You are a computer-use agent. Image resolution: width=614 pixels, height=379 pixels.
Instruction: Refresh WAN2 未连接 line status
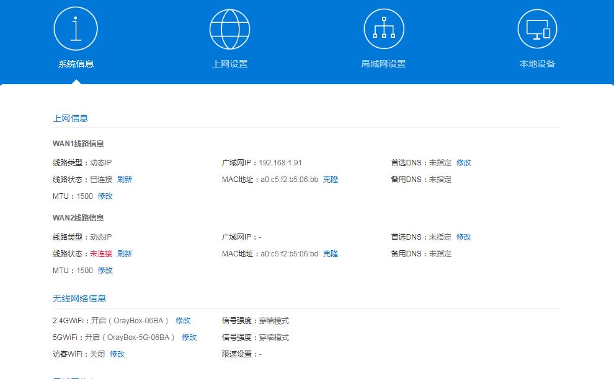tap(123, 253)
